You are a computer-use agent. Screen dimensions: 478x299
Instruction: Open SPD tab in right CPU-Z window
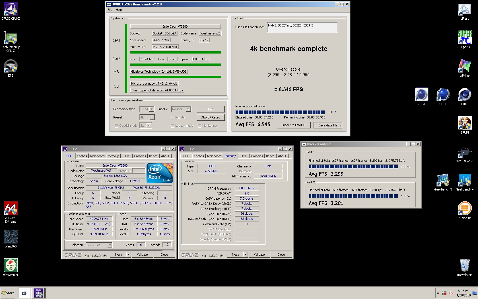coord(243,156)
